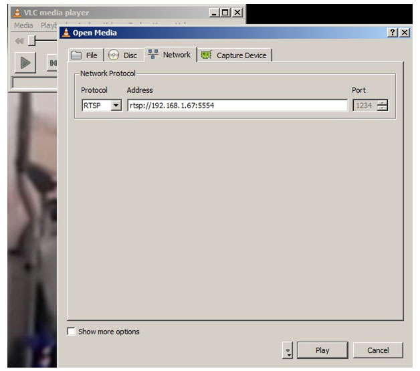Viewport: 420px width, 371px height.
Task: Open the Media menu in VLC
Action: (23, 25)
